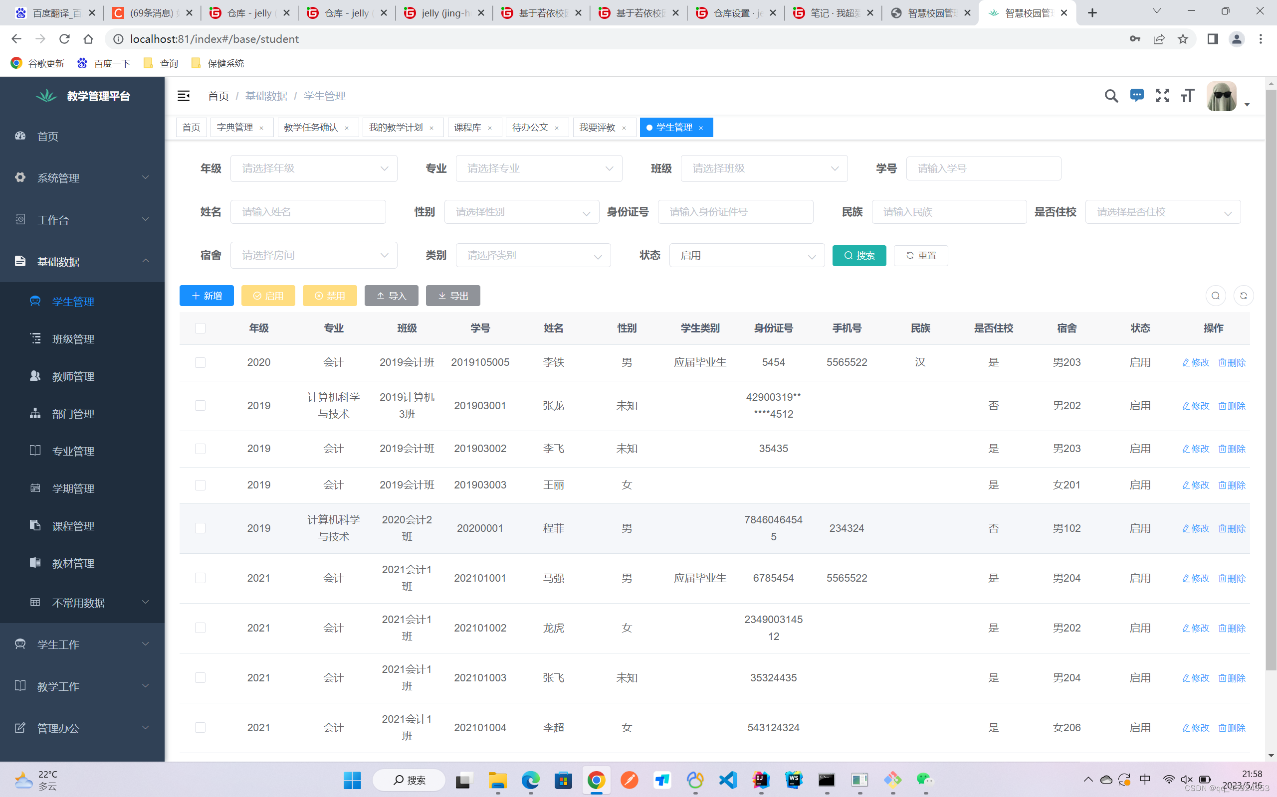The height and width of the screenshot is (797, 1277).
Task: Open the 类别 category dropdown
Action: click(533, 255)
